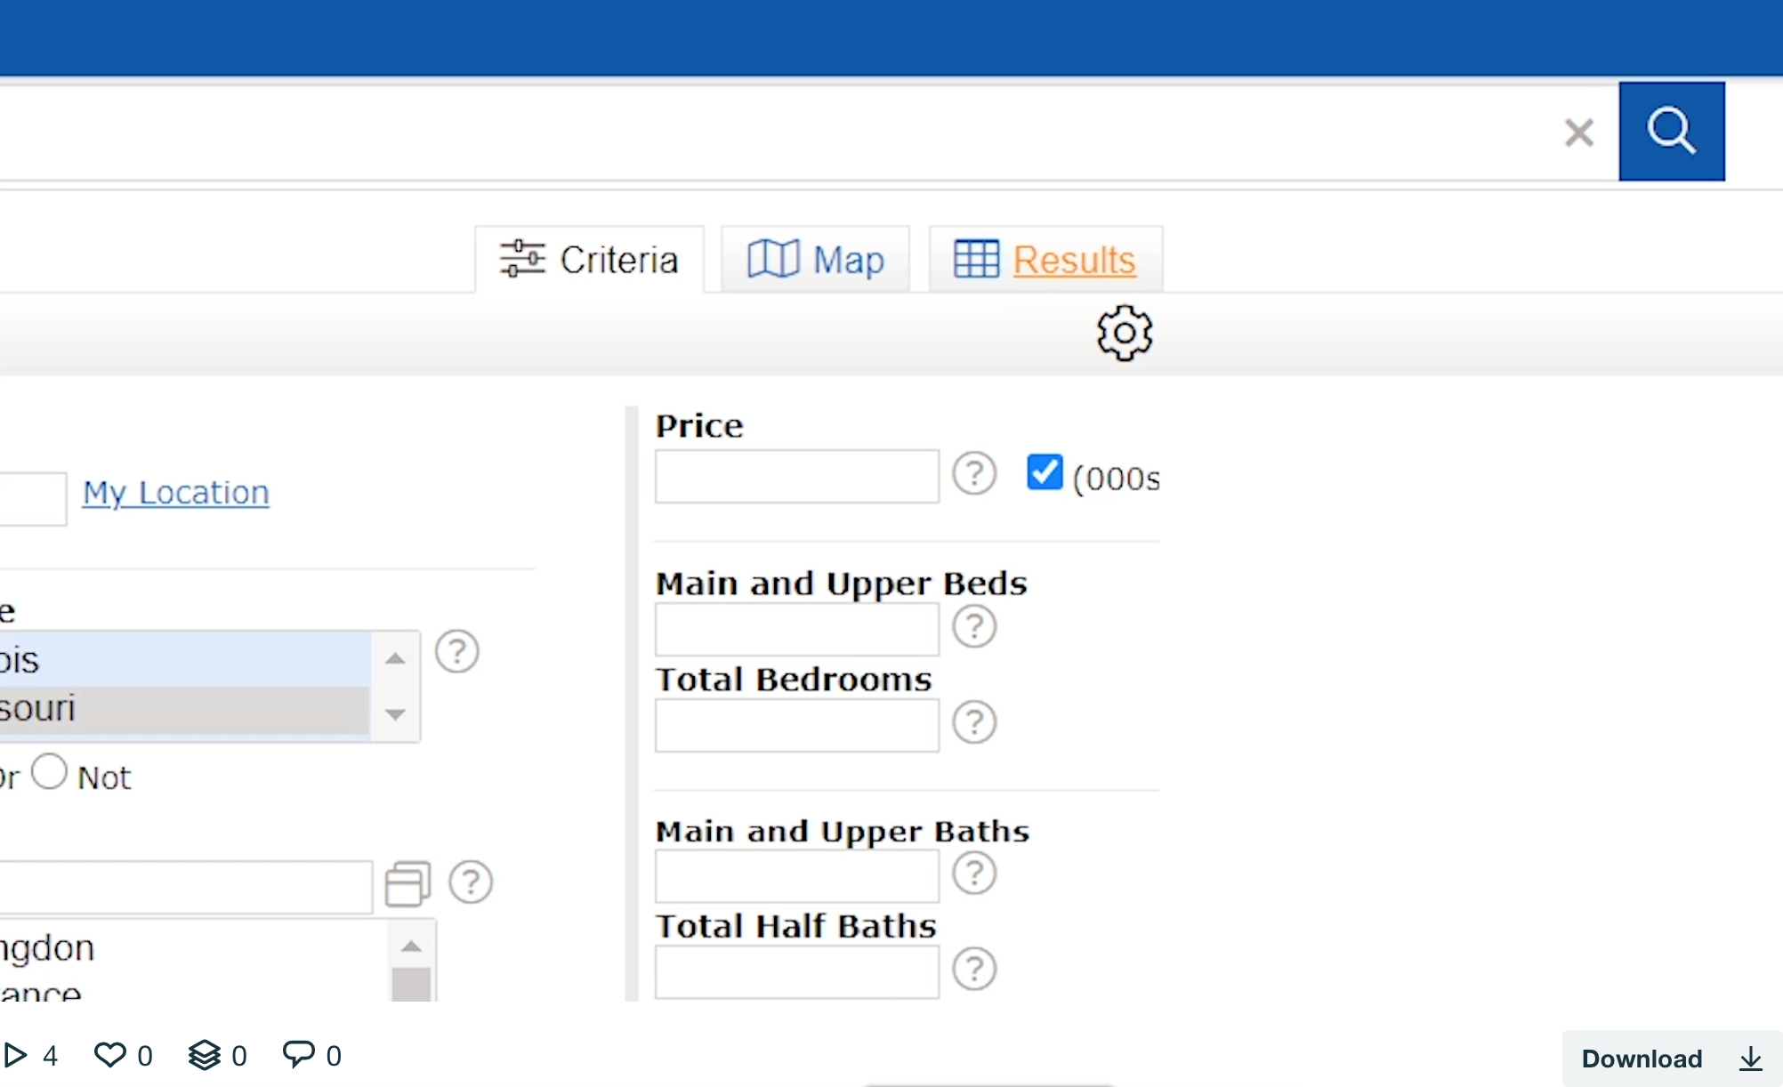
Task: Open the settings gear icon
Action: pos(1124,333)
